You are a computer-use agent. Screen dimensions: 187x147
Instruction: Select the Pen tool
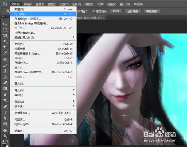coord(5,106)
